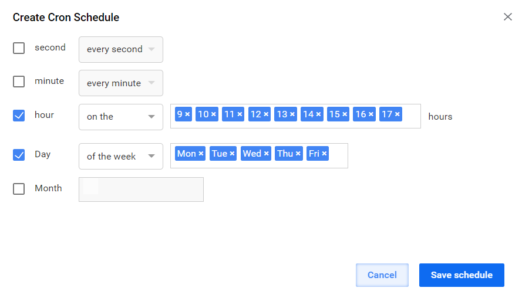Remove the Fri day tag
The image size is (522, 308).
pos(324,154)
